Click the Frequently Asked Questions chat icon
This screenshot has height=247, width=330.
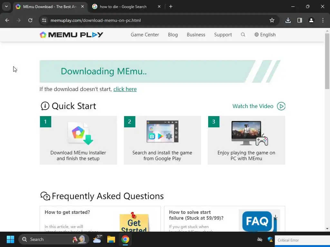tap(45, 196)
